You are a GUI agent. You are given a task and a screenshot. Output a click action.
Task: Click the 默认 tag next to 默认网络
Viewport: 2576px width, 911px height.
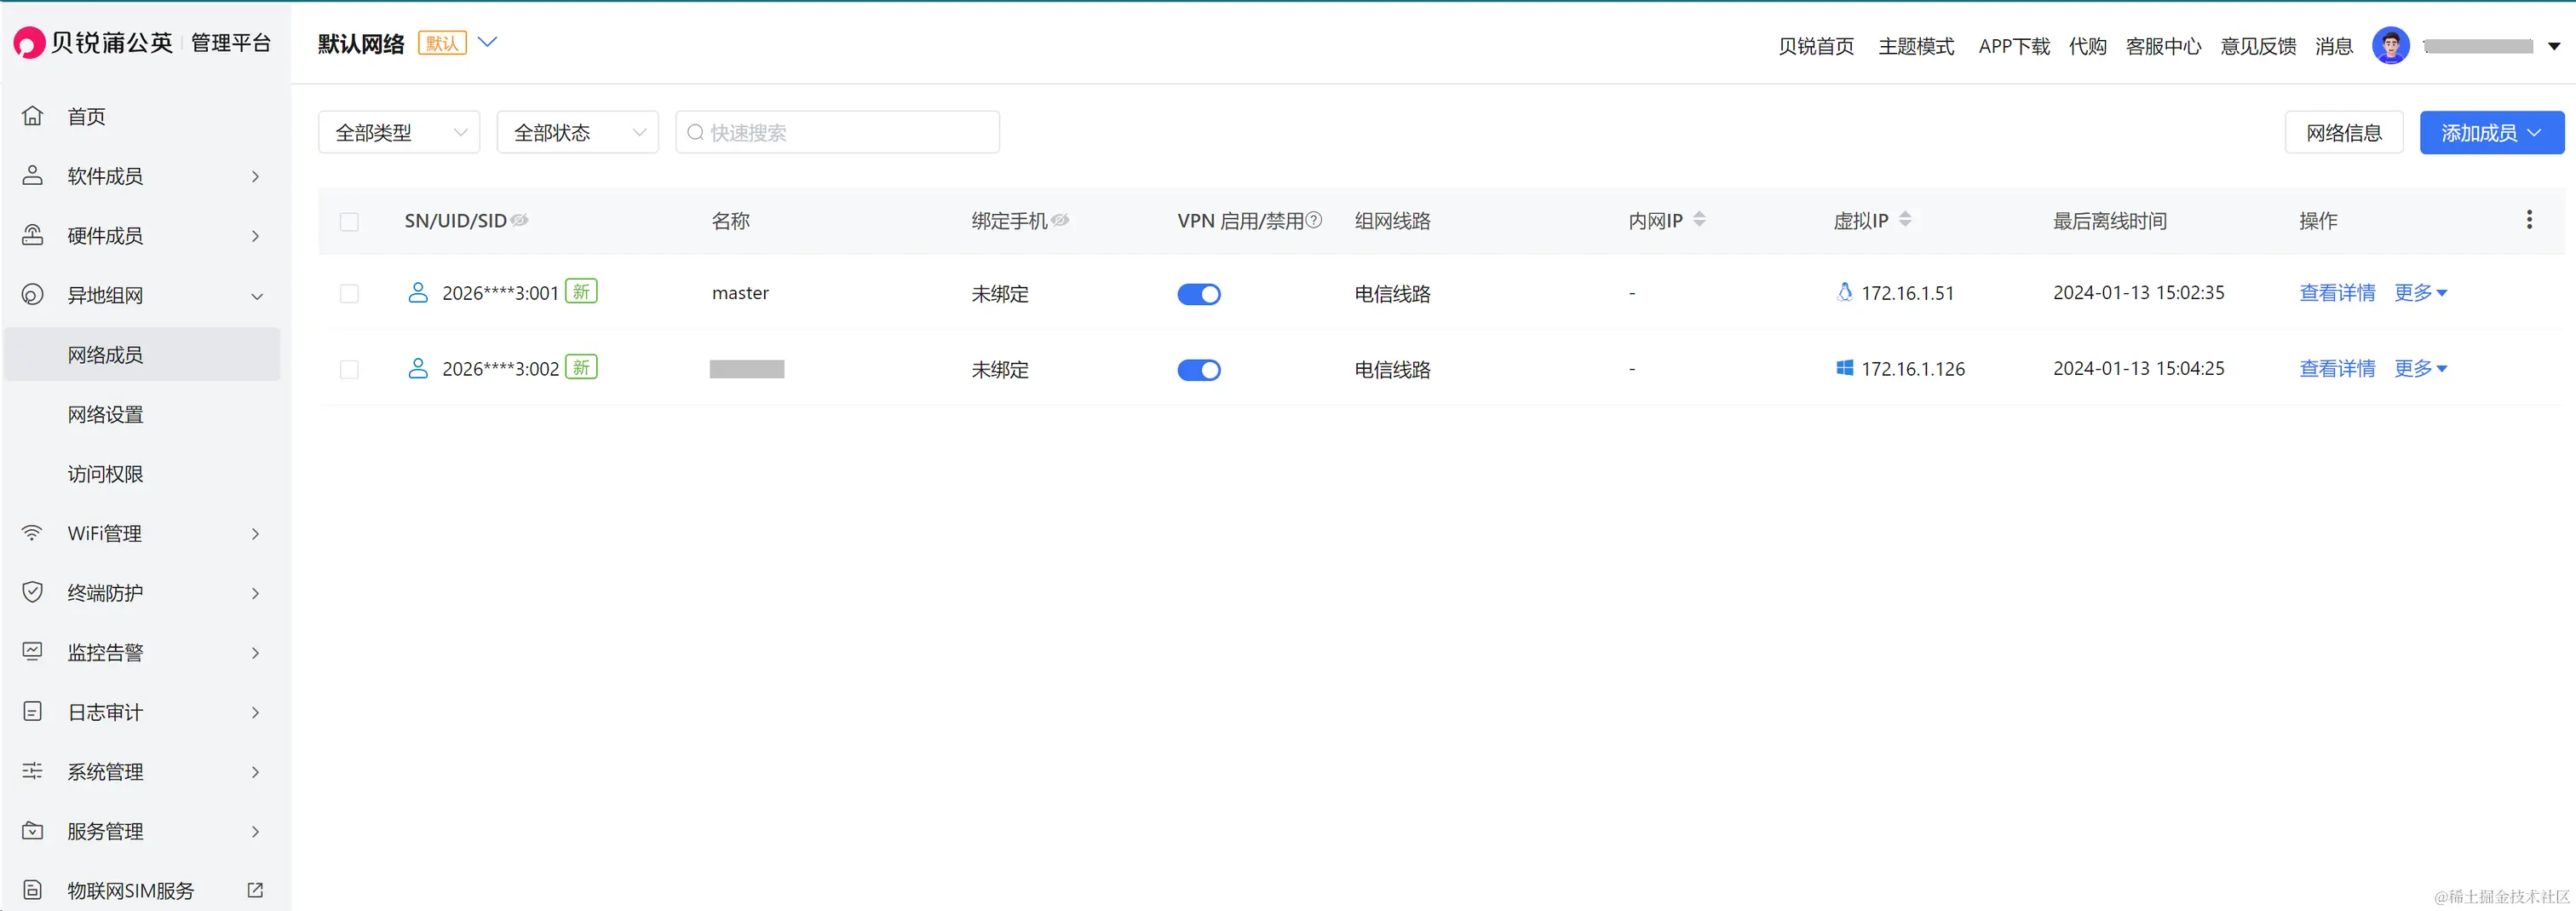tap(442, 43)
